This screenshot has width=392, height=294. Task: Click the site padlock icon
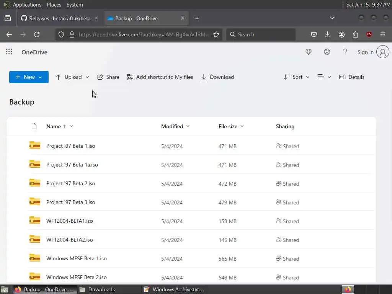[x=72, y=34]
